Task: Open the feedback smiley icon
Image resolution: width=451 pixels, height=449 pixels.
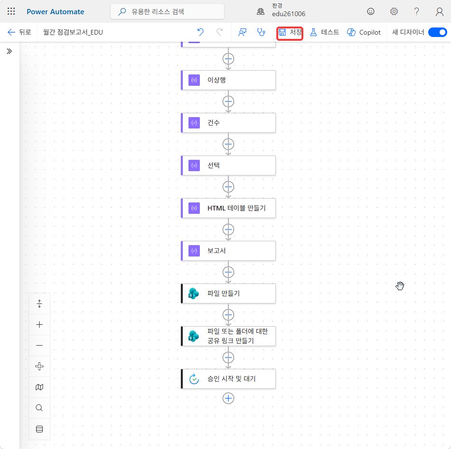Action: tap(371, 11)
